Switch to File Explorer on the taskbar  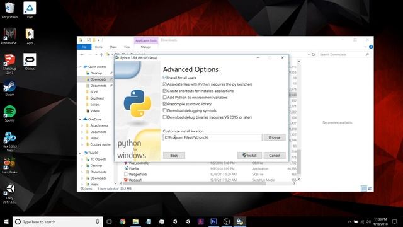135,221
